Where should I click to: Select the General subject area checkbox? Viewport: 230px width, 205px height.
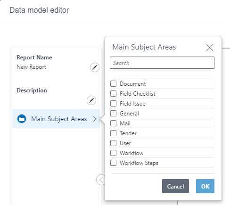tap(113, 114)
